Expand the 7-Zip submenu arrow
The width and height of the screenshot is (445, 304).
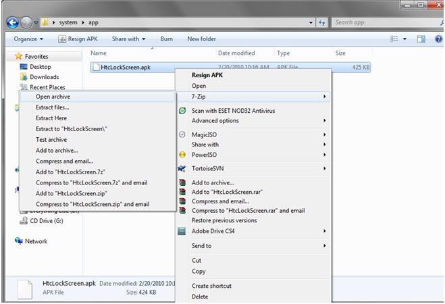tap(325, 97)
